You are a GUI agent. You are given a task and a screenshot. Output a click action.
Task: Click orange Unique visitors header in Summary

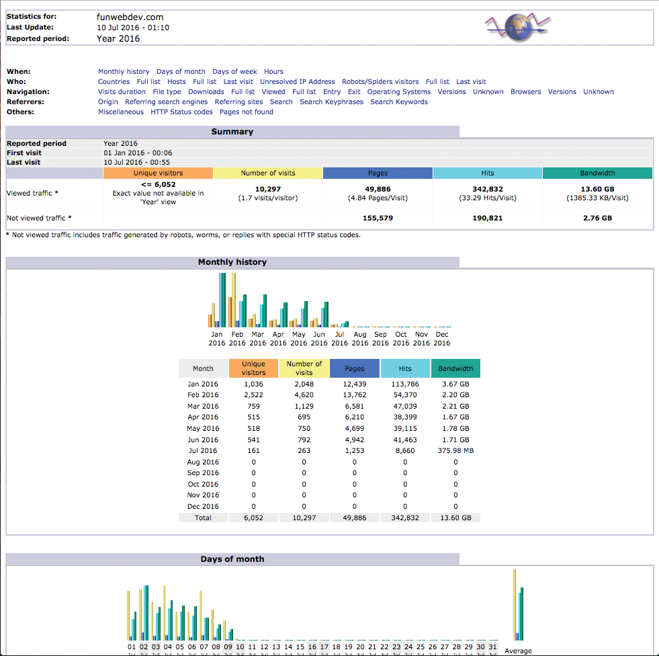pos(158,173)
